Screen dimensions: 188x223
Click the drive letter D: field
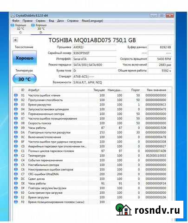pos(94,71)
